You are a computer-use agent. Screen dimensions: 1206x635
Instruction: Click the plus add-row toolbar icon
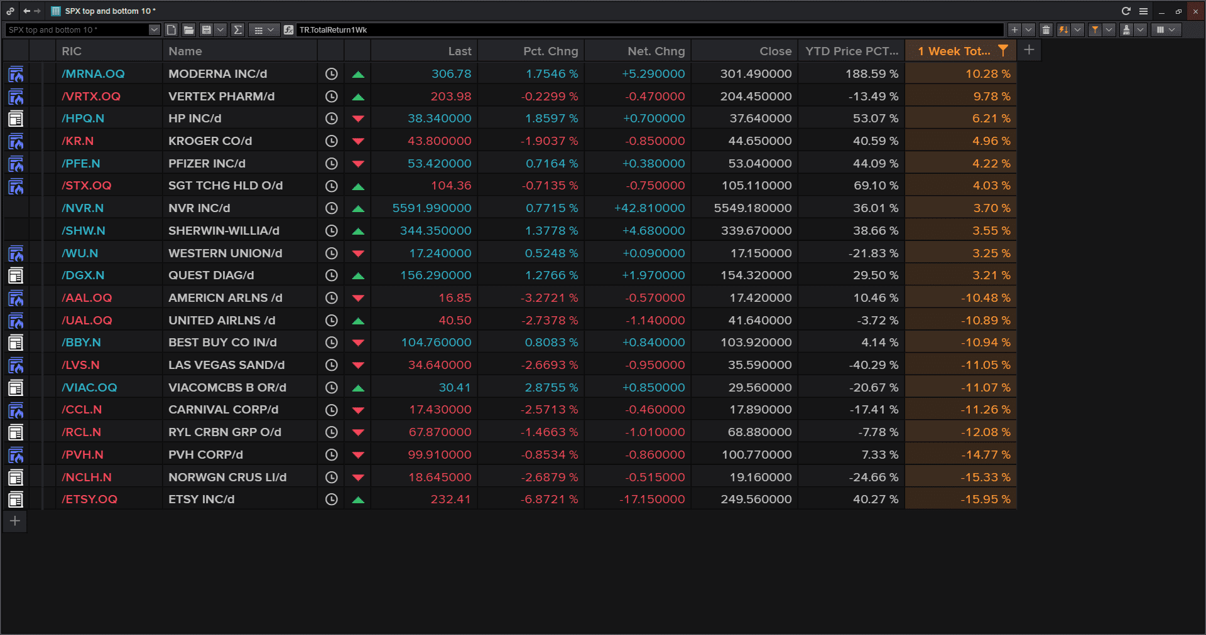pos(1014,29)
